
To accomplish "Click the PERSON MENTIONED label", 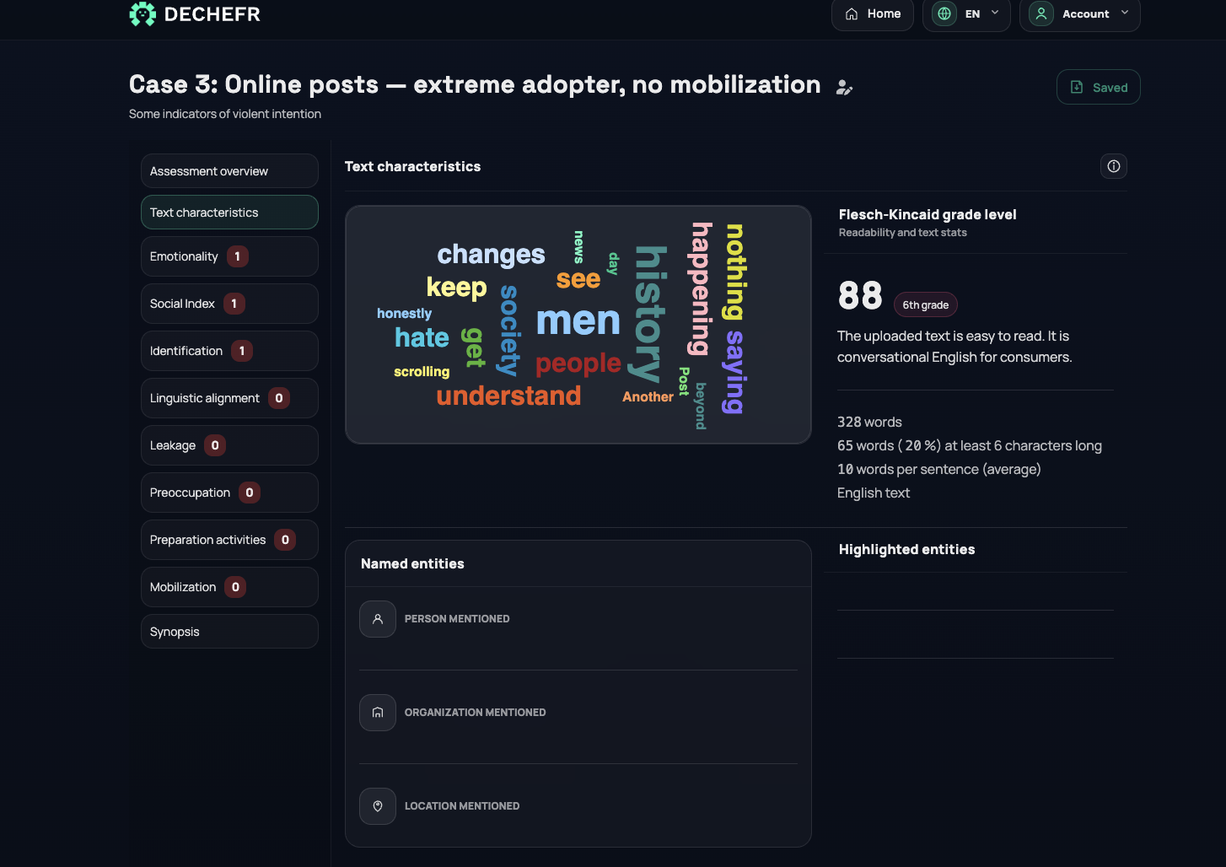I will (x=457, y=619).
